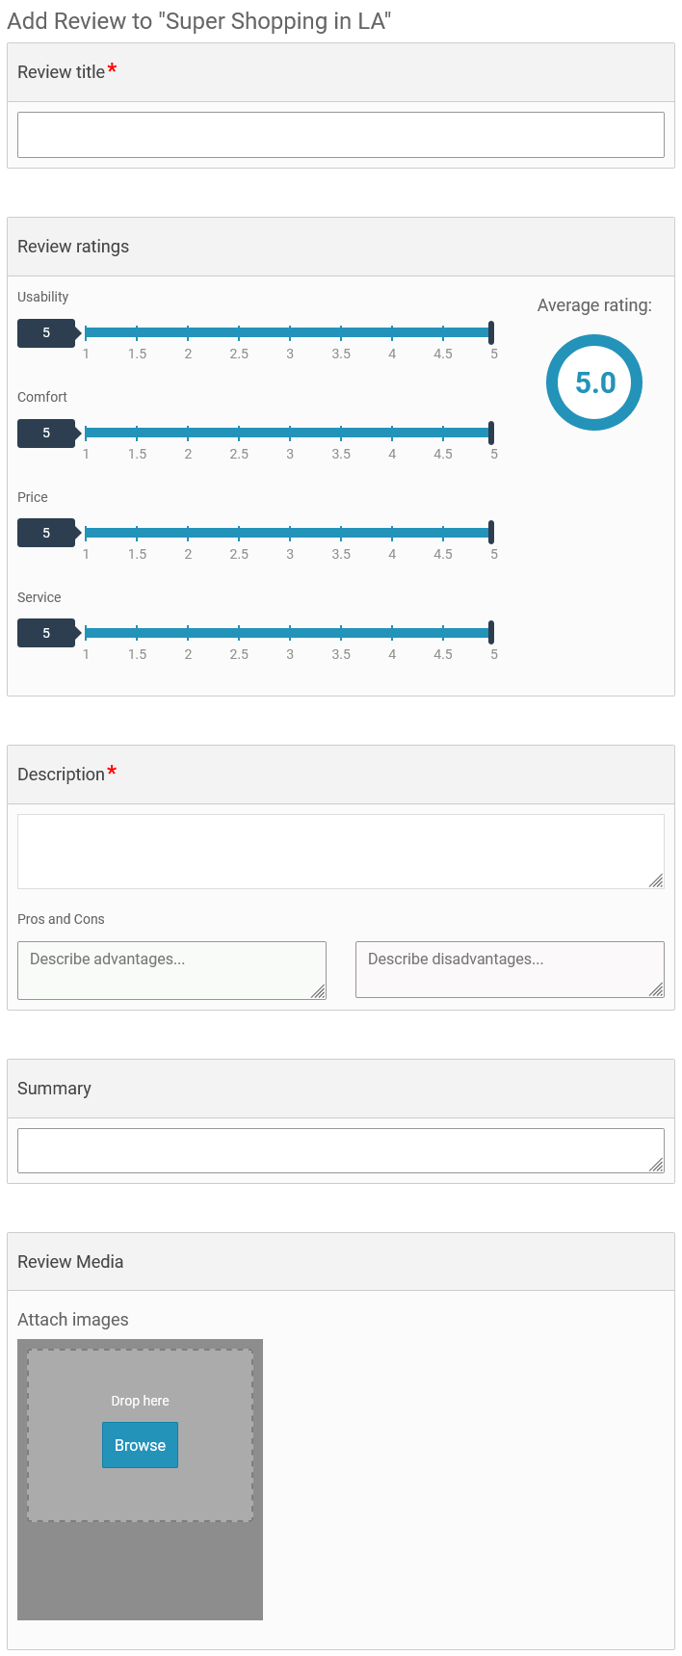Set Price slider to 4

(392, 533)
